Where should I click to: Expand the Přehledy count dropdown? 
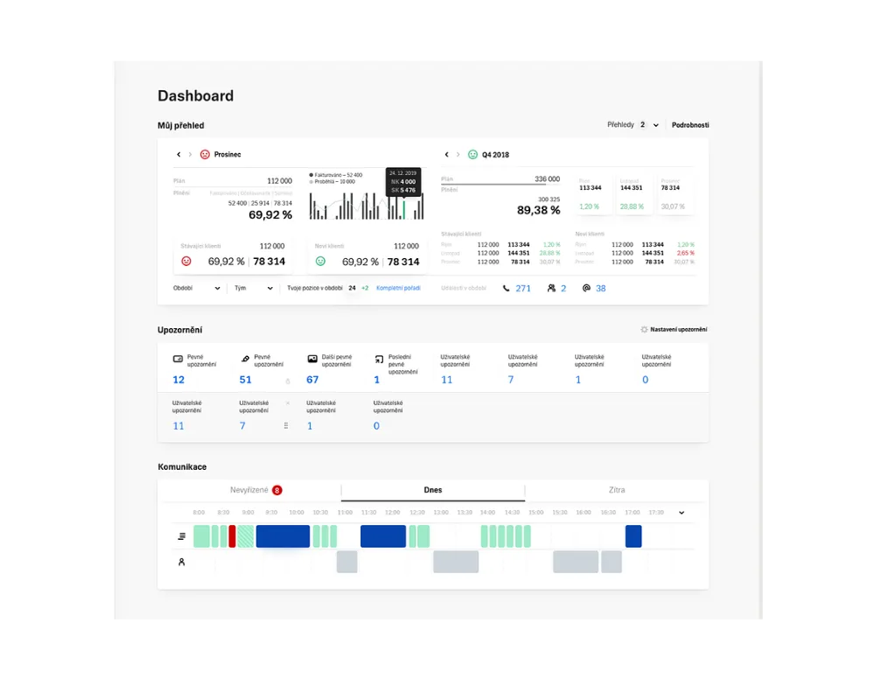[655, 125]
